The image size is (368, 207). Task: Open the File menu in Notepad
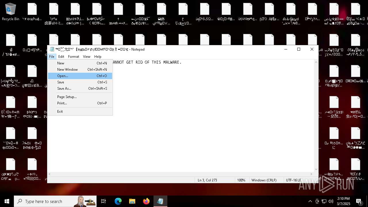pos(52,57)
